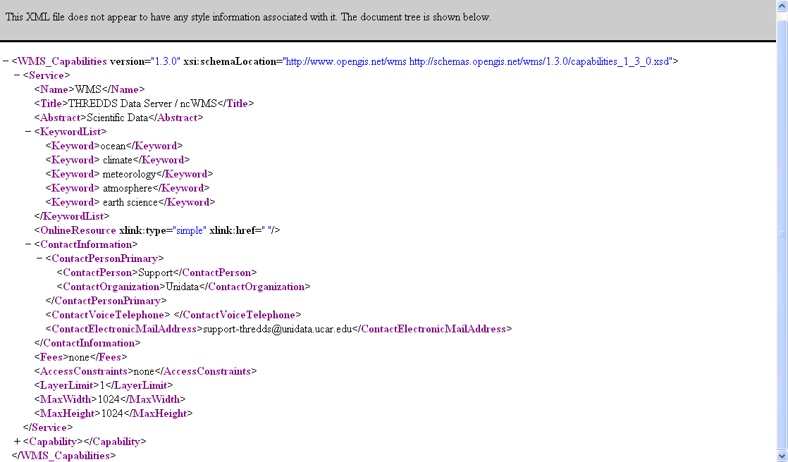Click the opening OnlineResource tag name
The width and height of the screenshot is (788, 462).
click(78, 230)
